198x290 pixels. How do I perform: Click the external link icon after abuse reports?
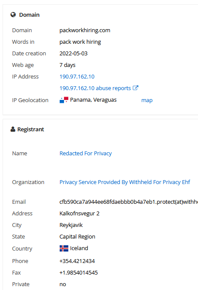(x=136, y=88)
